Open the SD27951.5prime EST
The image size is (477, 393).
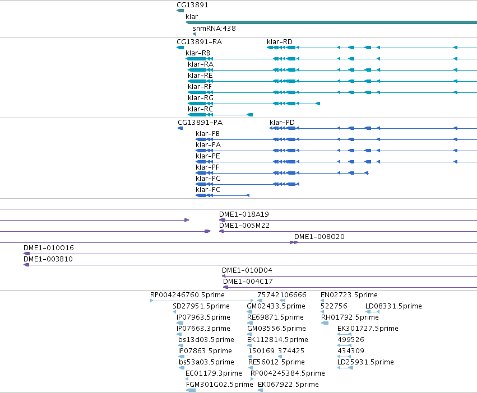pyautogui.click(x=201, y=306)
